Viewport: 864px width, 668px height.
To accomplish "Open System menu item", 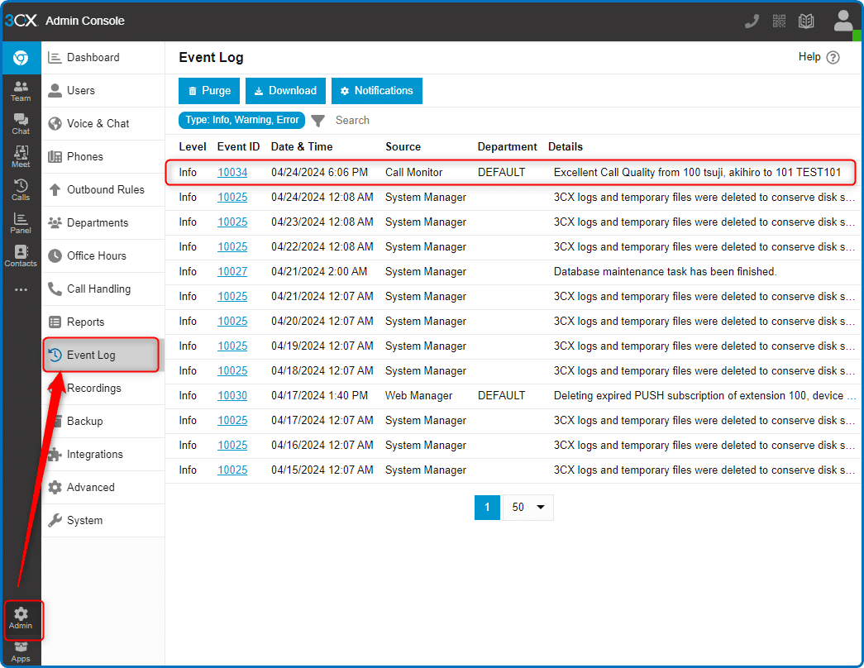I will (x=103, y=520).
